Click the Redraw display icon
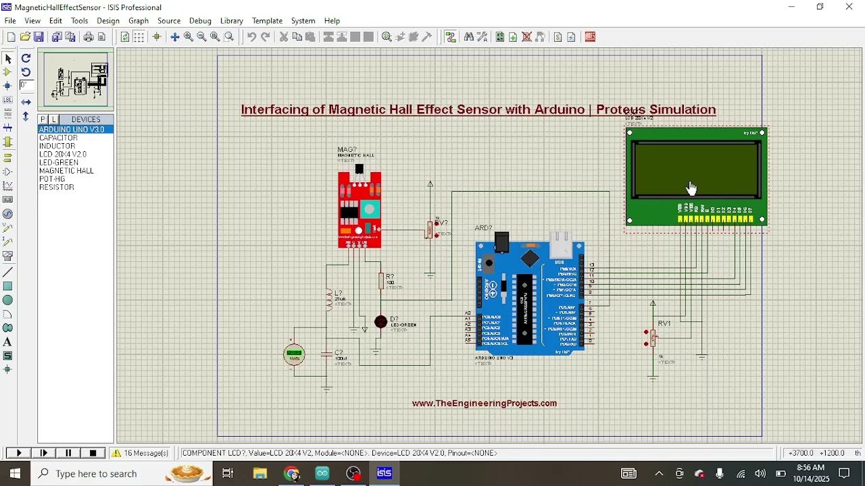Image resolution: width=865 pixels, height=486 pixels. pyautogui.click(x=125, y=37)
